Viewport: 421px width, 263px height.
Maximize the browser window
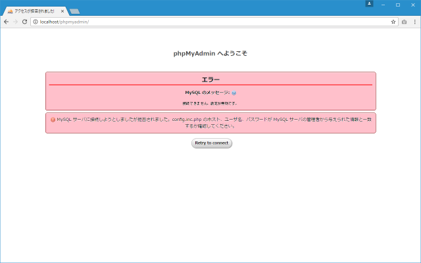tap(398, 5)
